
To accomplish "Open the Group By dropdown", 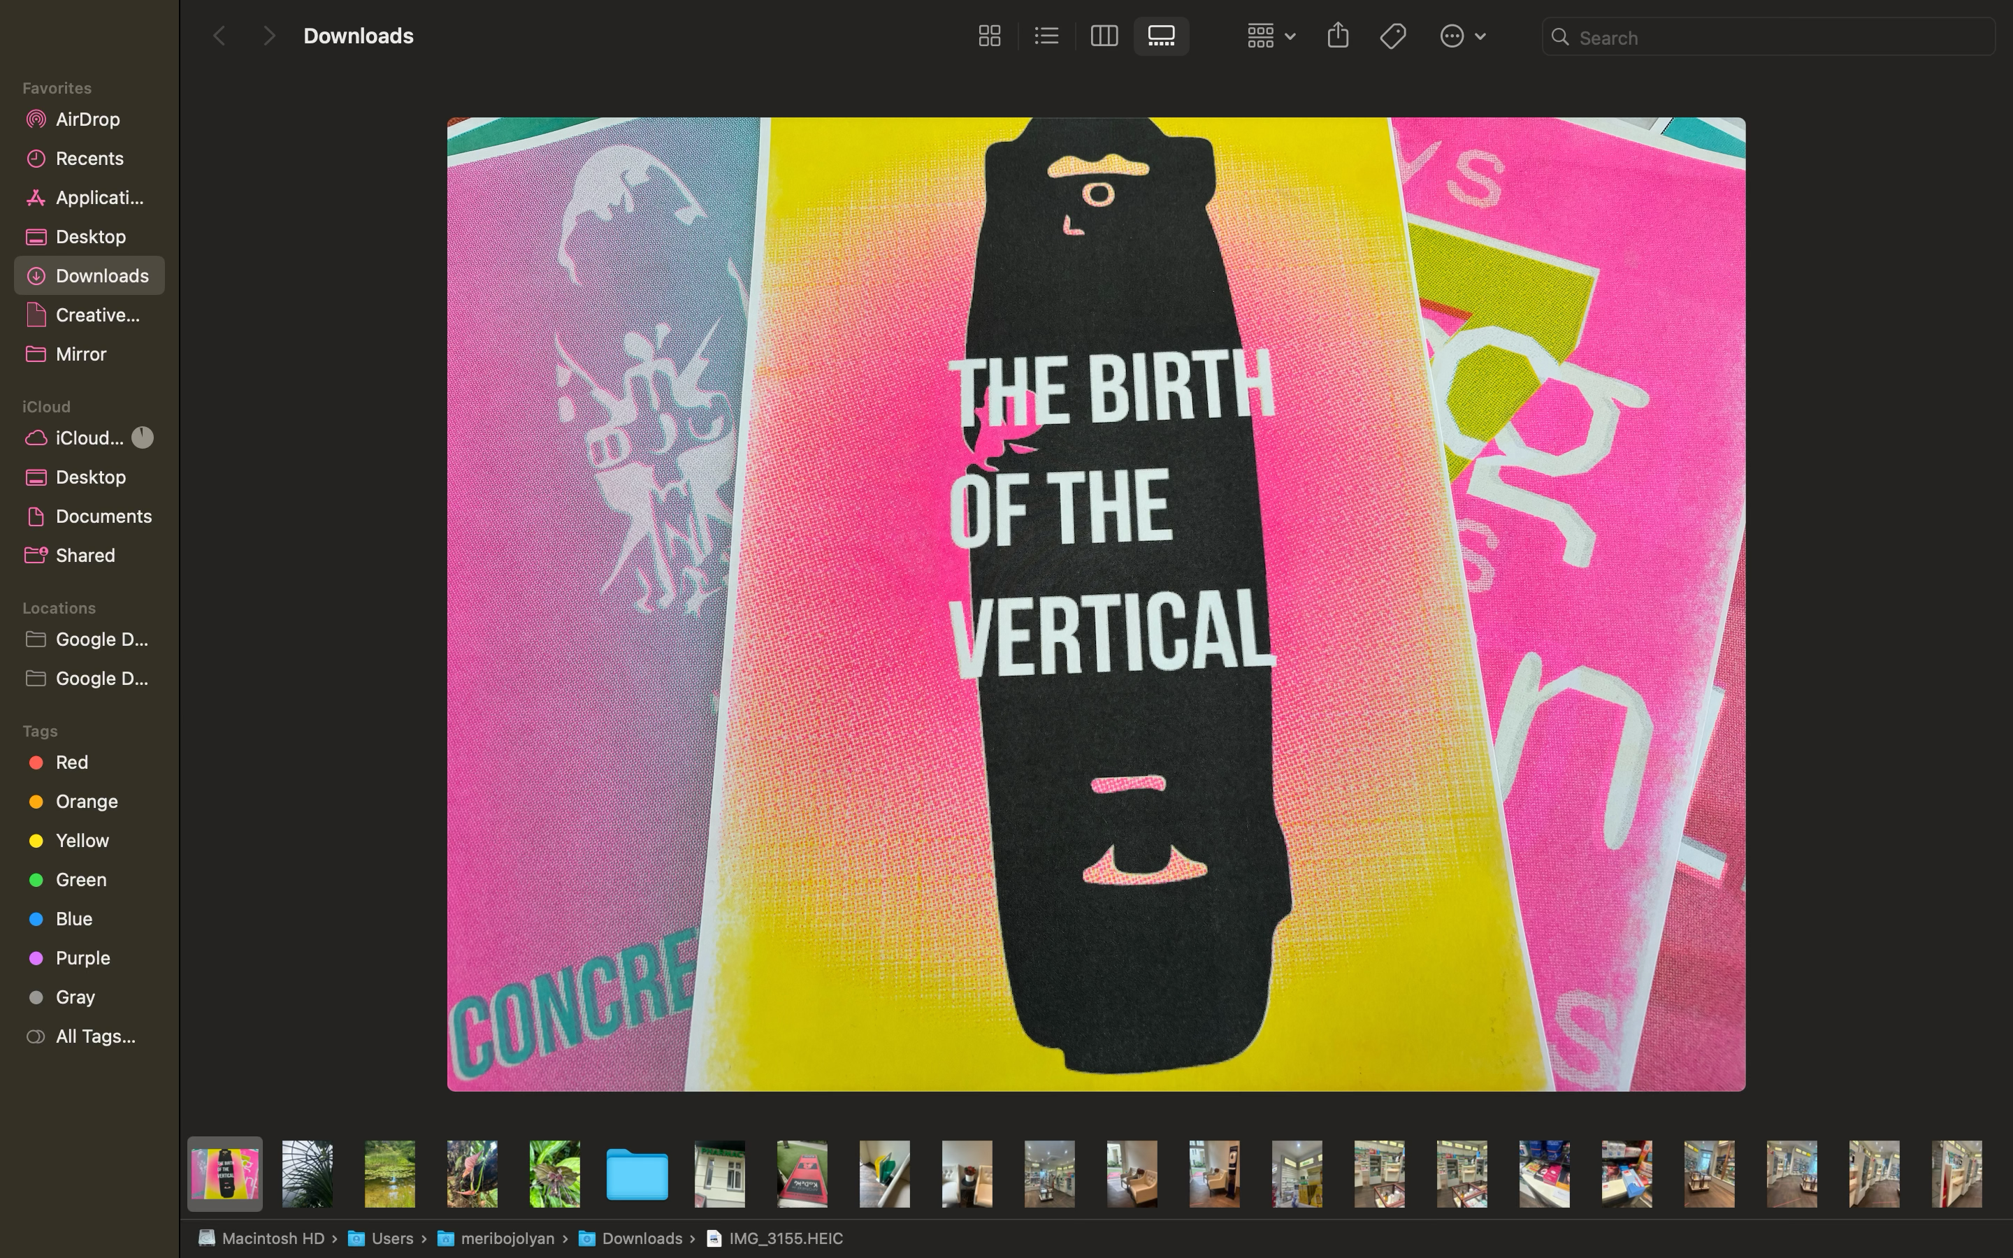I will 1271,36.
